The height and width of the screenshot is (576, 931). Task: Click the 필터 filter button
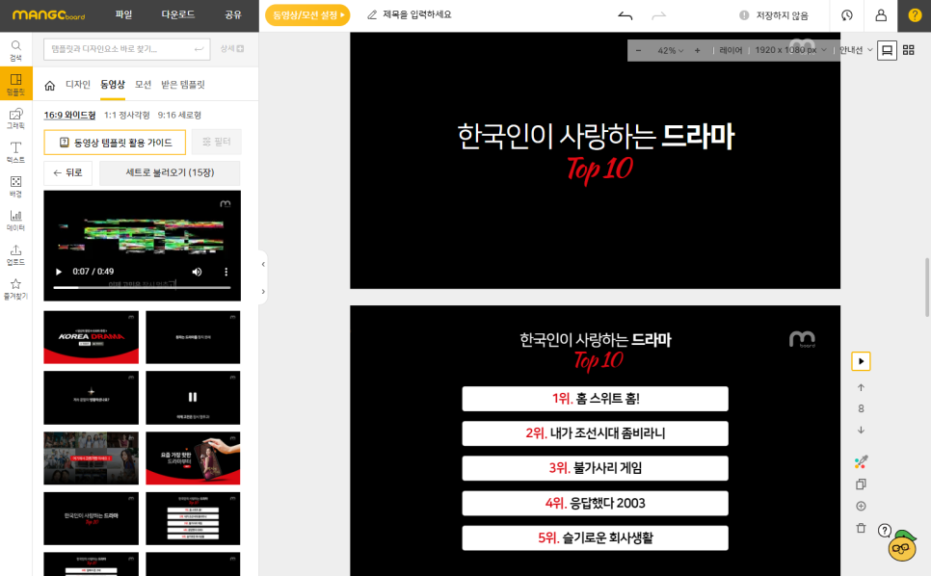216,142
